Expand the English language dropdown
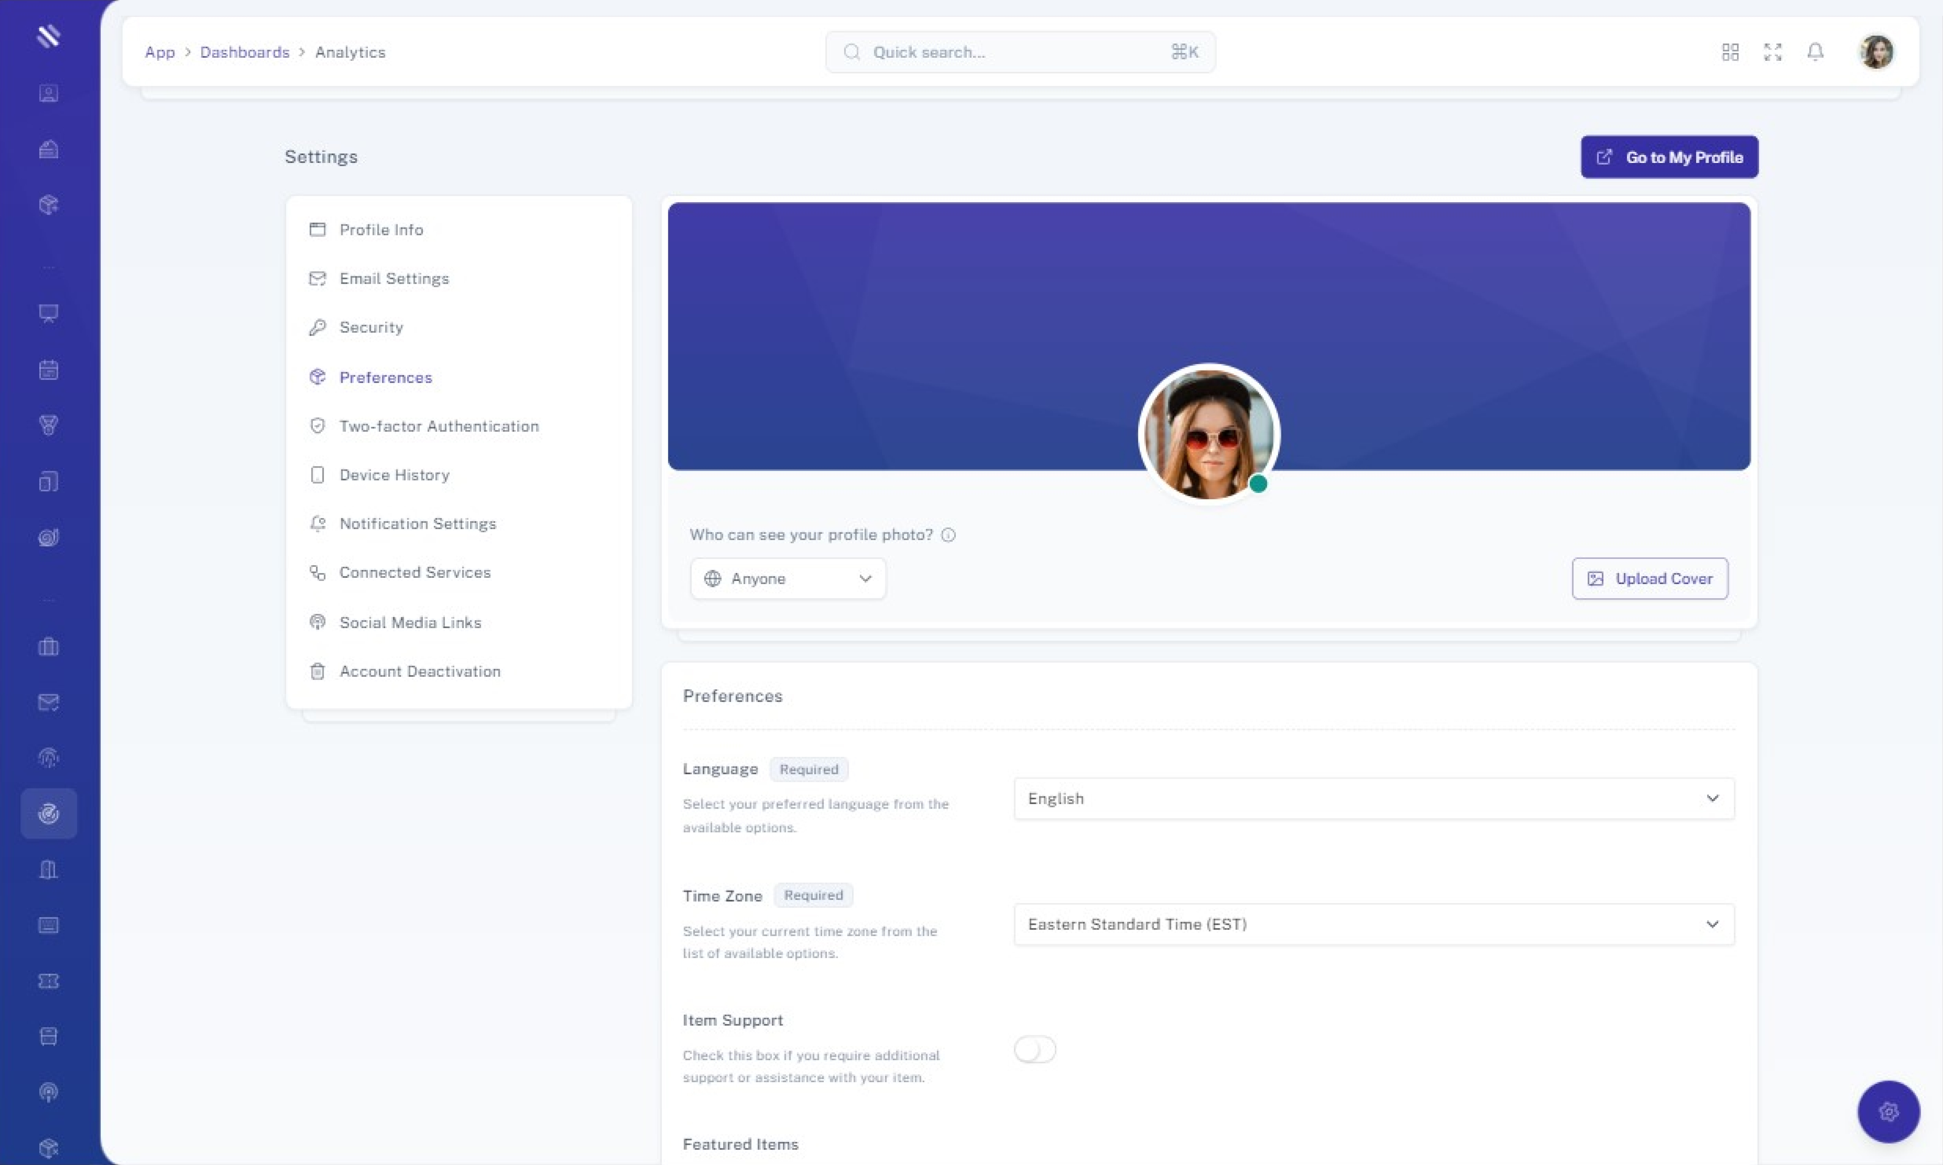The width and height of the screenshot is (1943, 1165). point(1374,798)
